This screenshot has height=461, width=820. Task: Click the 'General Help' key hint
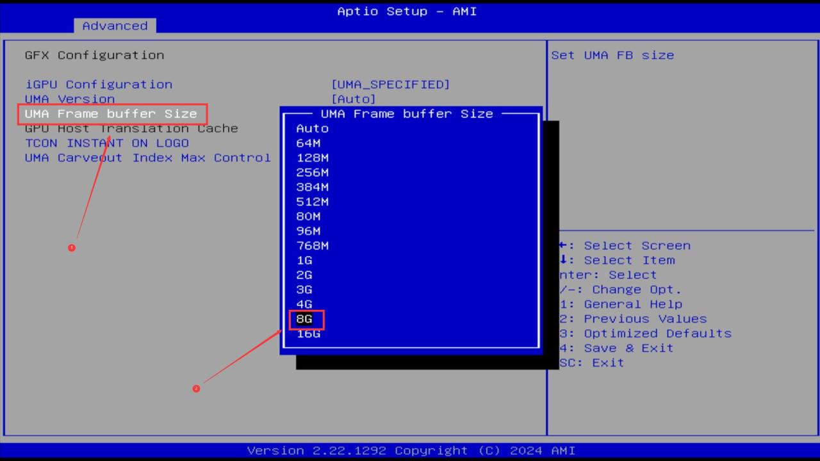click(x=620, y=305)
